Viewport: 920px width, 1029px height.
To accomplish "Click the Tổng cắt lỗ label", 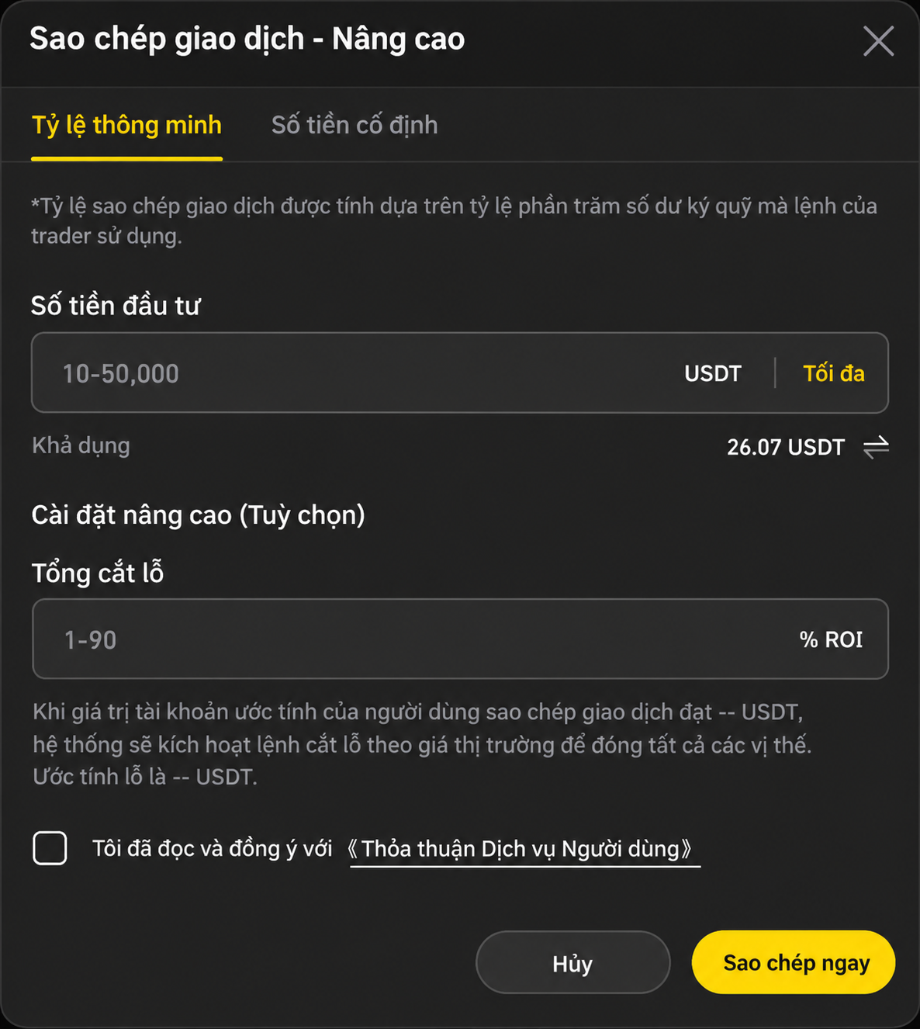I will (98, 573).
